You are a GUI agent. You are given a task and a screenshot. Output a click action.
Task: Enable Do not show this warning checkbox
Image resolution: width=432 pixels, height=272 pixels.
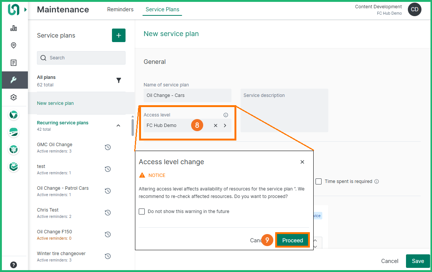coord(142,212)
